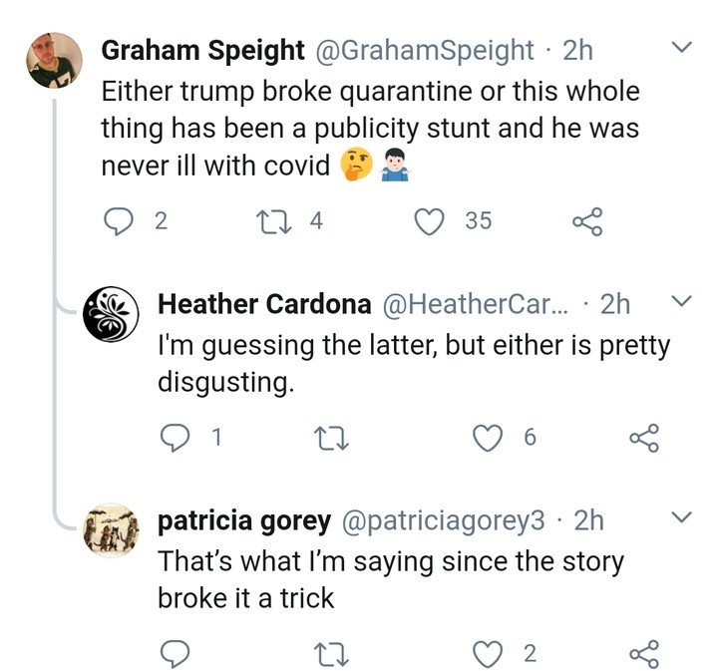Viewport: 718px width, 671px height.
Task: Reply to patricia gorey's tweet
Action: pyautogui.click(x=176, y=654)
